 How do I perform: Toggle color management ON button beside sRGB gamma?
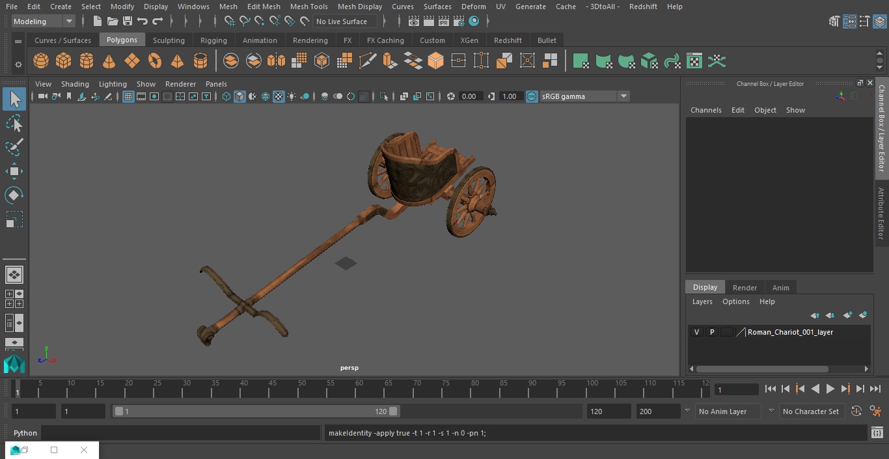[x=532, y=96]
